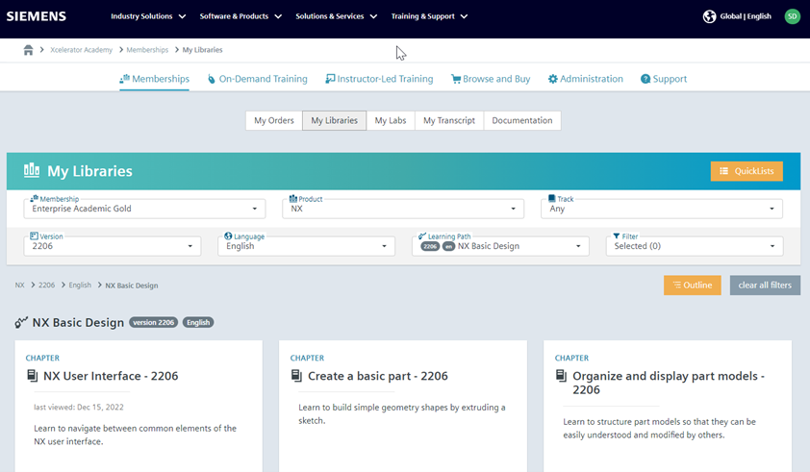Click the Browse and Buy cart icon
This screenshot has width=810, height=472.
(456, 79)
